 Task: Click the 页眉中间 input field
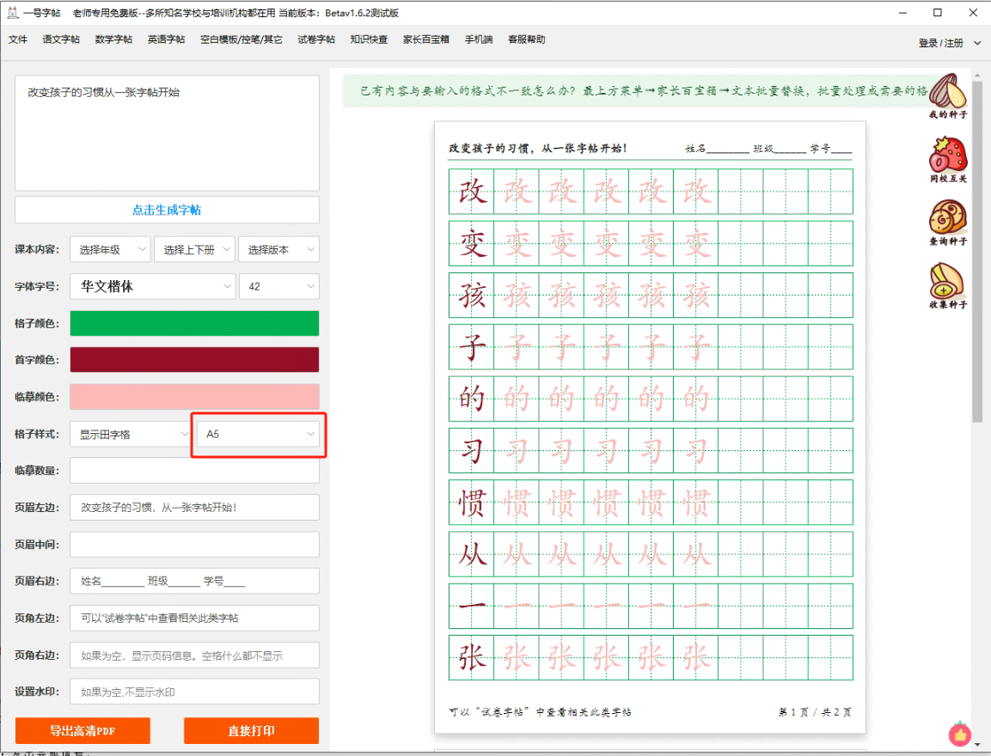point(194,545)
